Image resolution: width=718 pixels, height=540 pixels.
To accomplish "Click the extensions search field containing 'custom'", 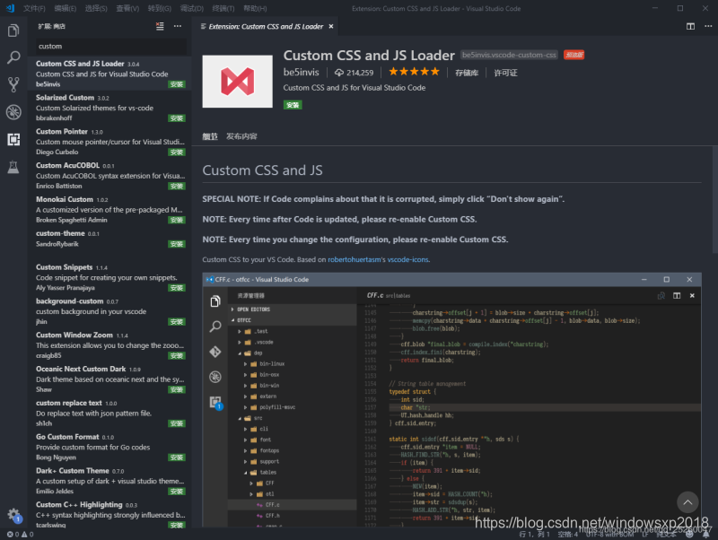I will click(x=110, y=47).
